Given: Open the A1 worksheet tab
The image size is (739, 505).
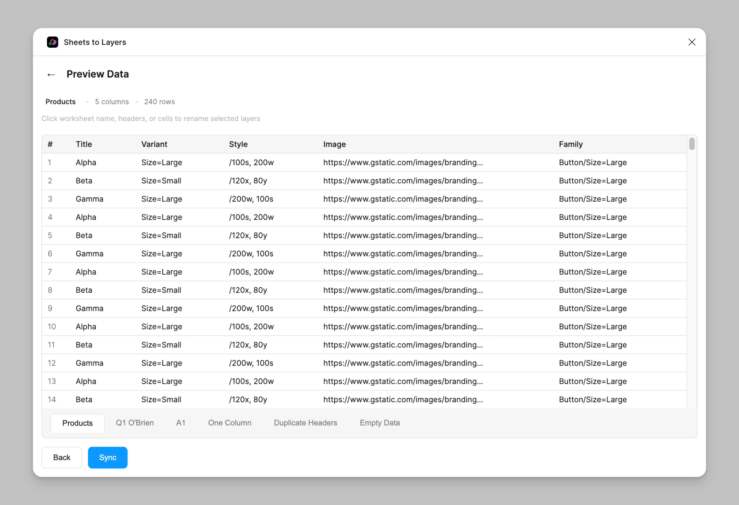Looking at the screenshot, I should pos(181,423).
